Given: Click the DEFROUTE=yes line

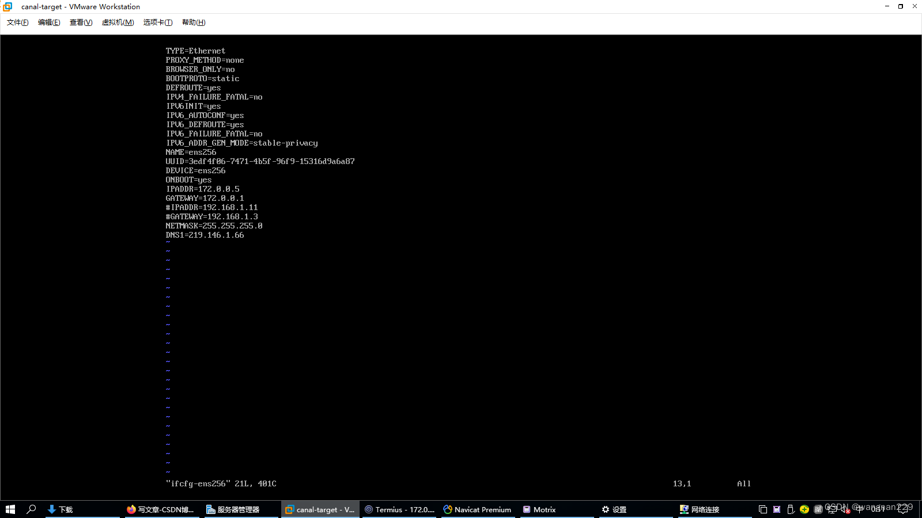Looking at the screenshot, I should [193, 87].
